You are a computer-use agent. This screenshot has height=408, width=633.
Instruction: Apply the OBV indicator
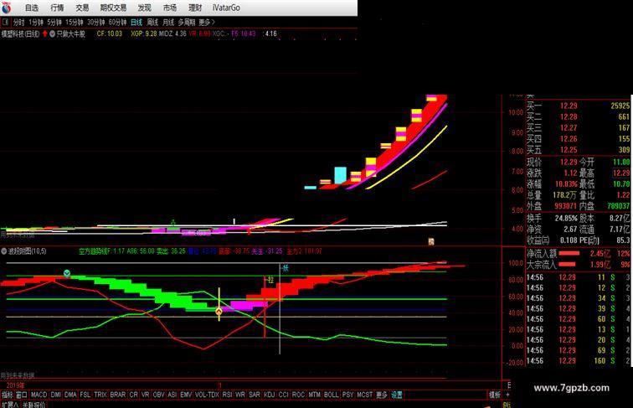click(158, 395)
